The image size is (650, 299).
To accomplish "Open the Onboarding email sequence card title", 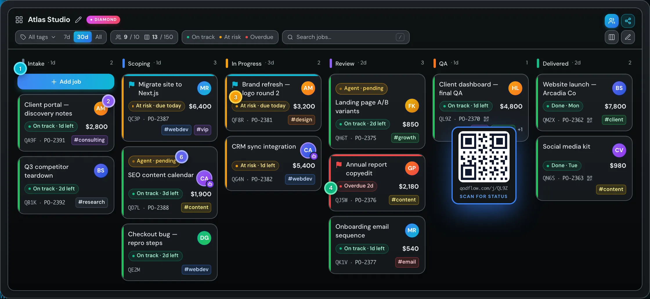I will point(362,231).
